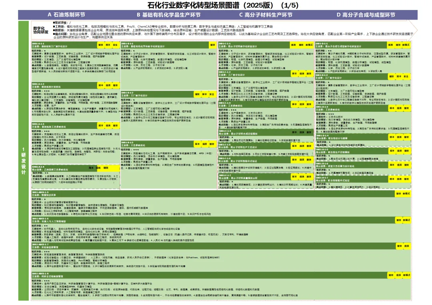
Task: Click the 增效 tag on the 机器人与人工智能辅助 card
Action: click(399, 220)
